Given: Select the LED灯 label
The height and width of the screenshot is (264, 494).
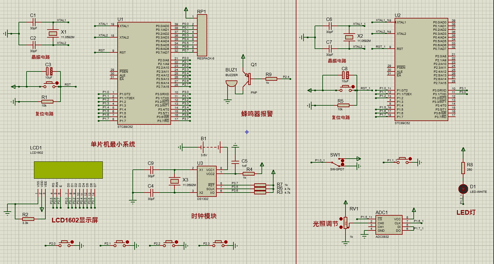Looking at the screenshot, I should pos(466,212).
